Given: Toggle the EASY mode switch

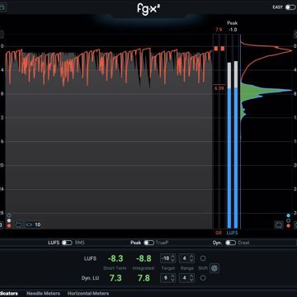Looking at the screenshot, I should (290, 7).
